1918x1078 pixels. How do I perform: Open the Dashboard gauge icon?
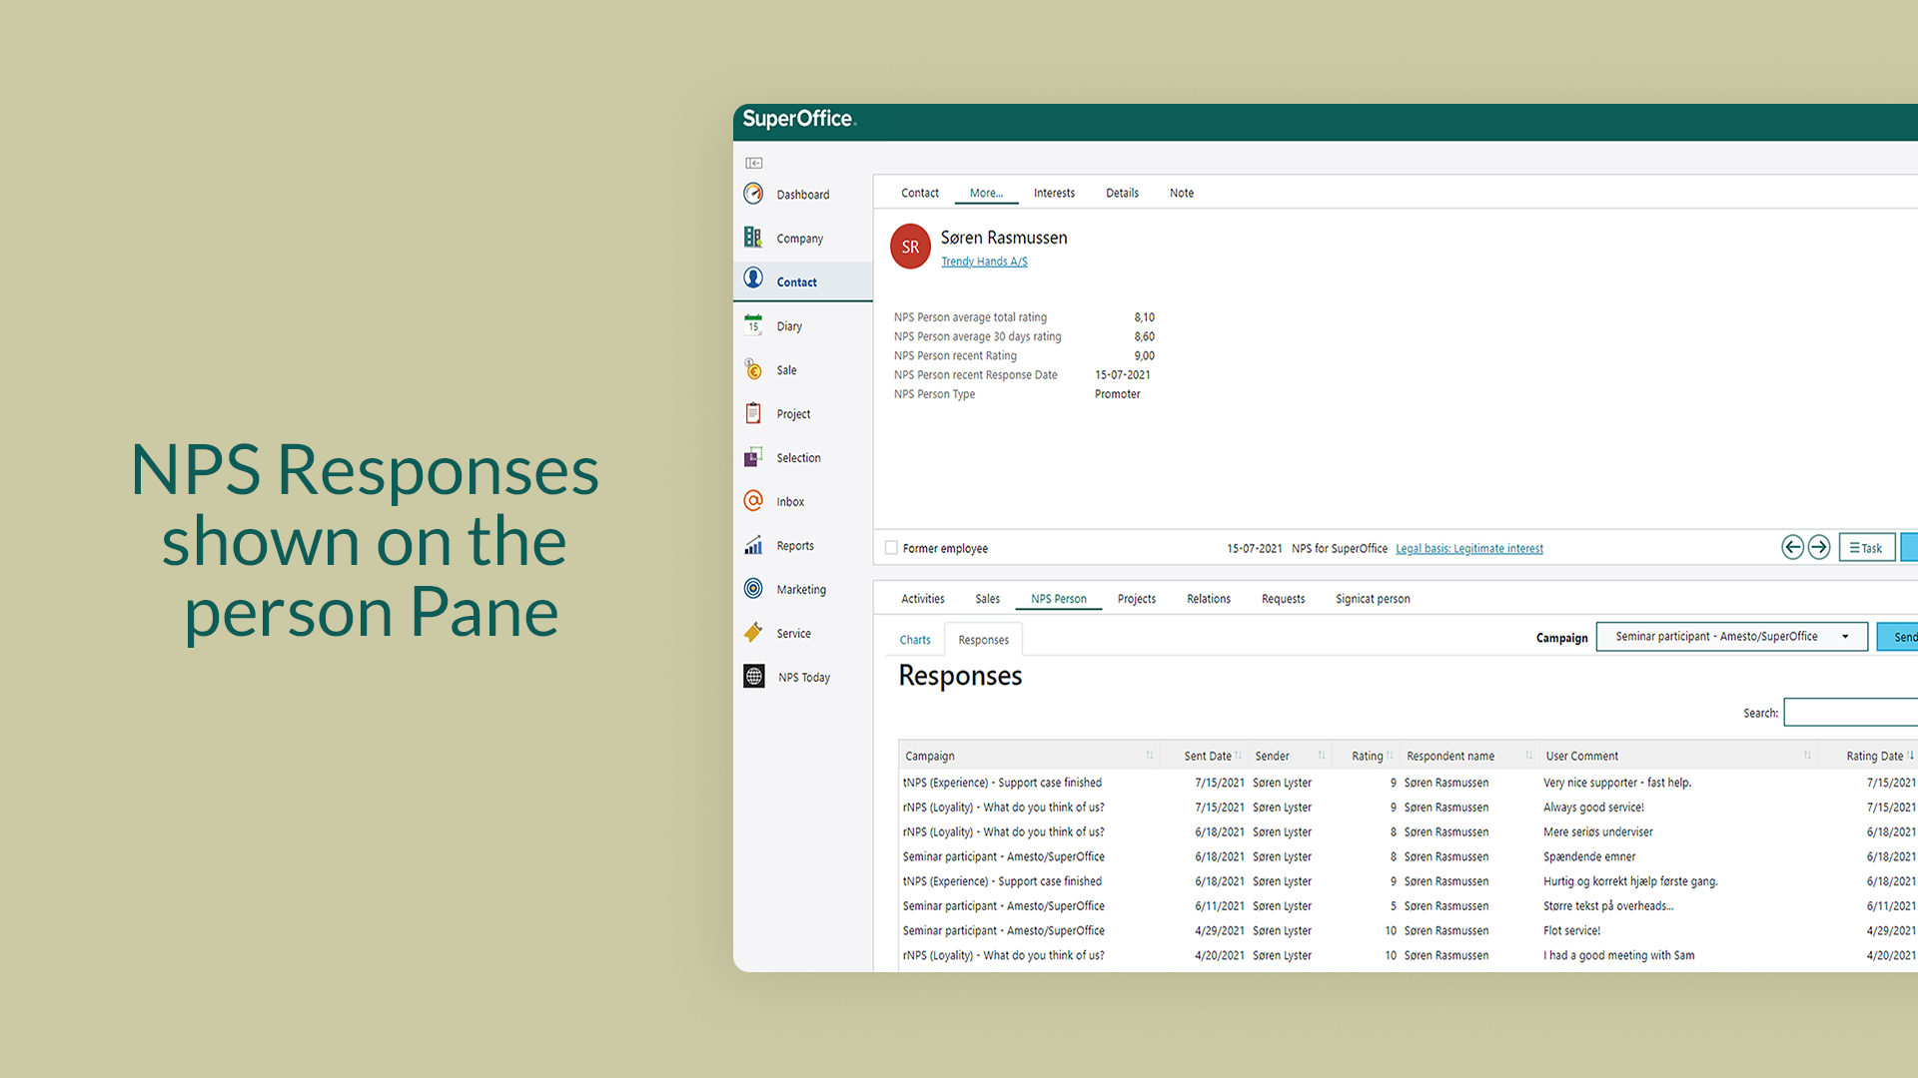click(x=753, y=194)
